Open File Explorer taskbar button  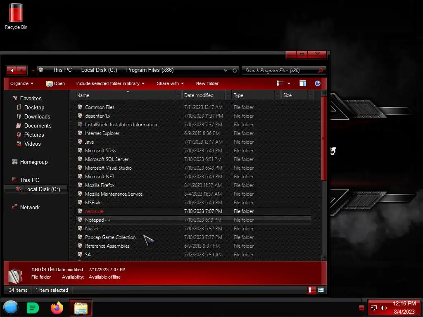pyautogui.click(x=81, y=308)
